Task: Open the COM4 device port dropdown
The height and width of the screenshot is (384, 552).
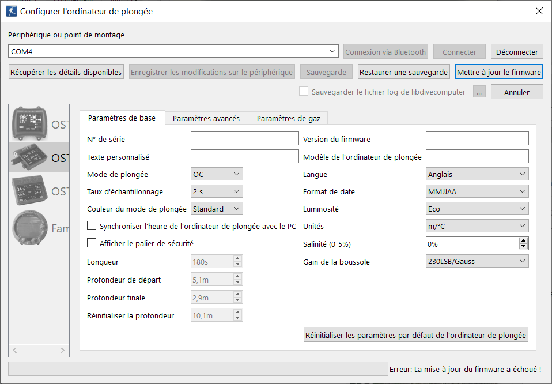Action: click(x=332, y=51)
